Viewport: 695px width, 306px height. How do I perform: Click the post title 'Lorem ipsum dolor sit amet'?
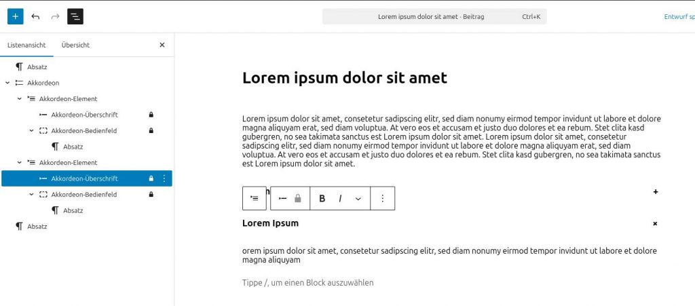[345, 78]
